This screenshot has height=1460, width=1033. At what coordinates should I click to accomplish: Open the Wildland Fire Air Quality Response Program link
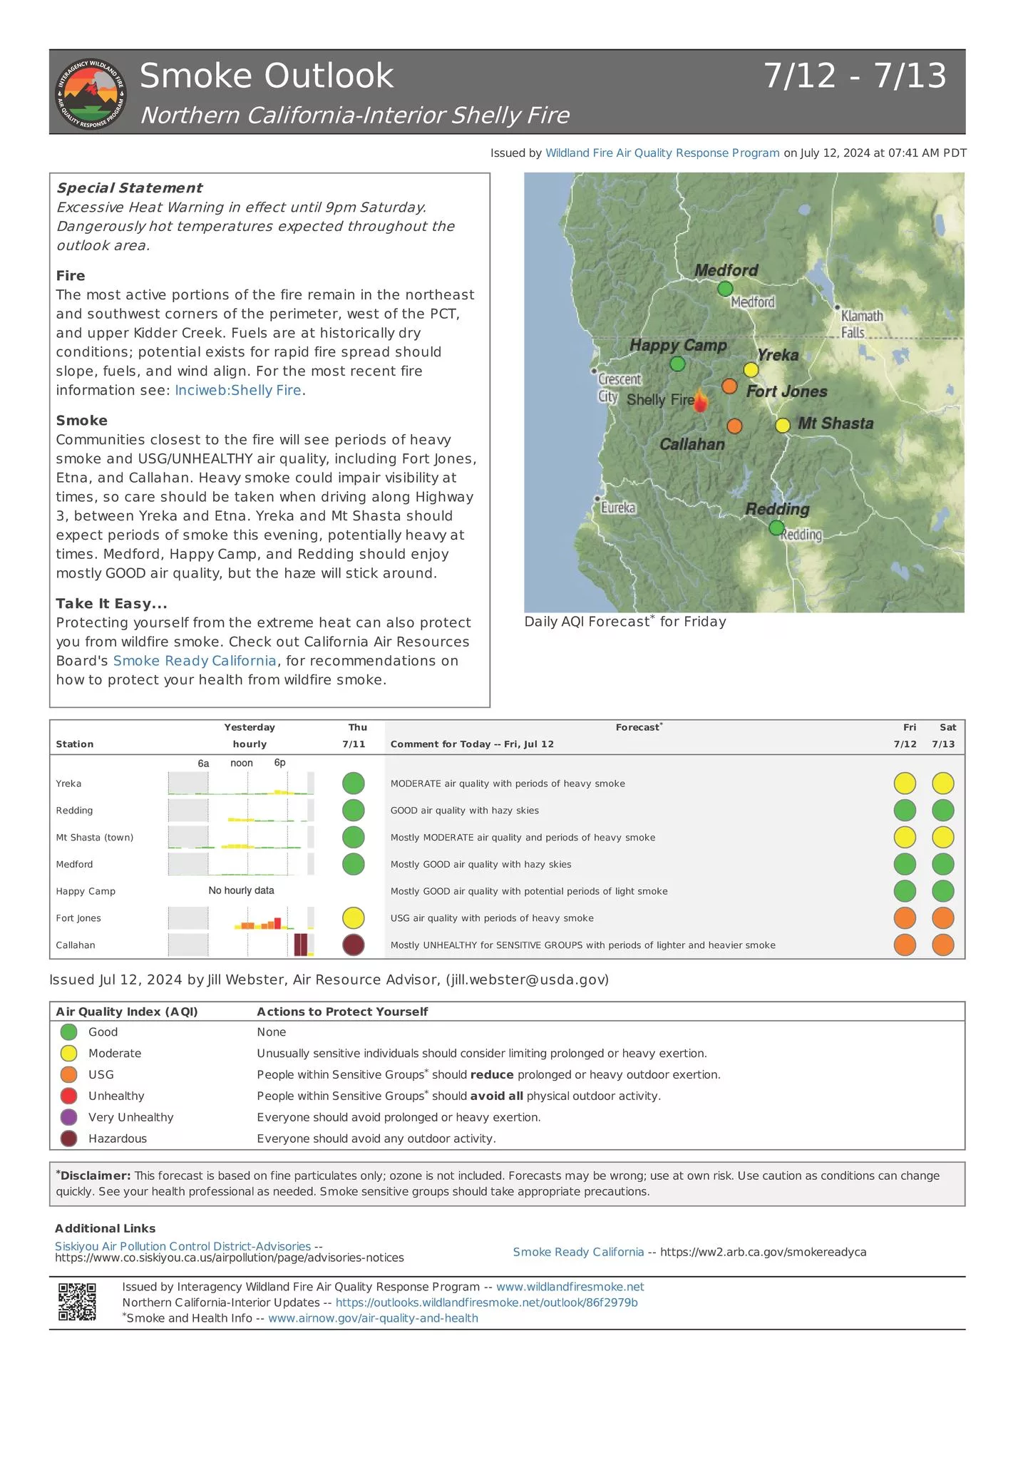click(662, 153)
